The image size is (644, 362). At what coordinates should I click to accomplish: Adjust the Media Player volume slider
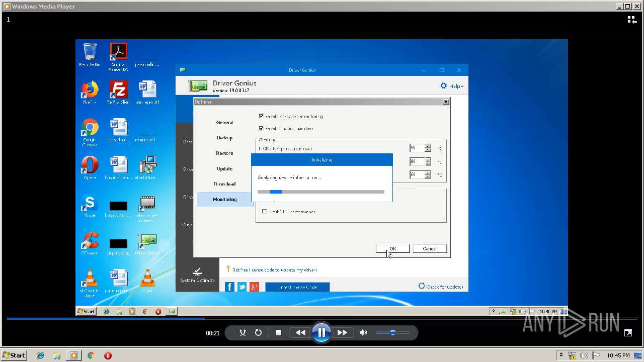(392, 332)
